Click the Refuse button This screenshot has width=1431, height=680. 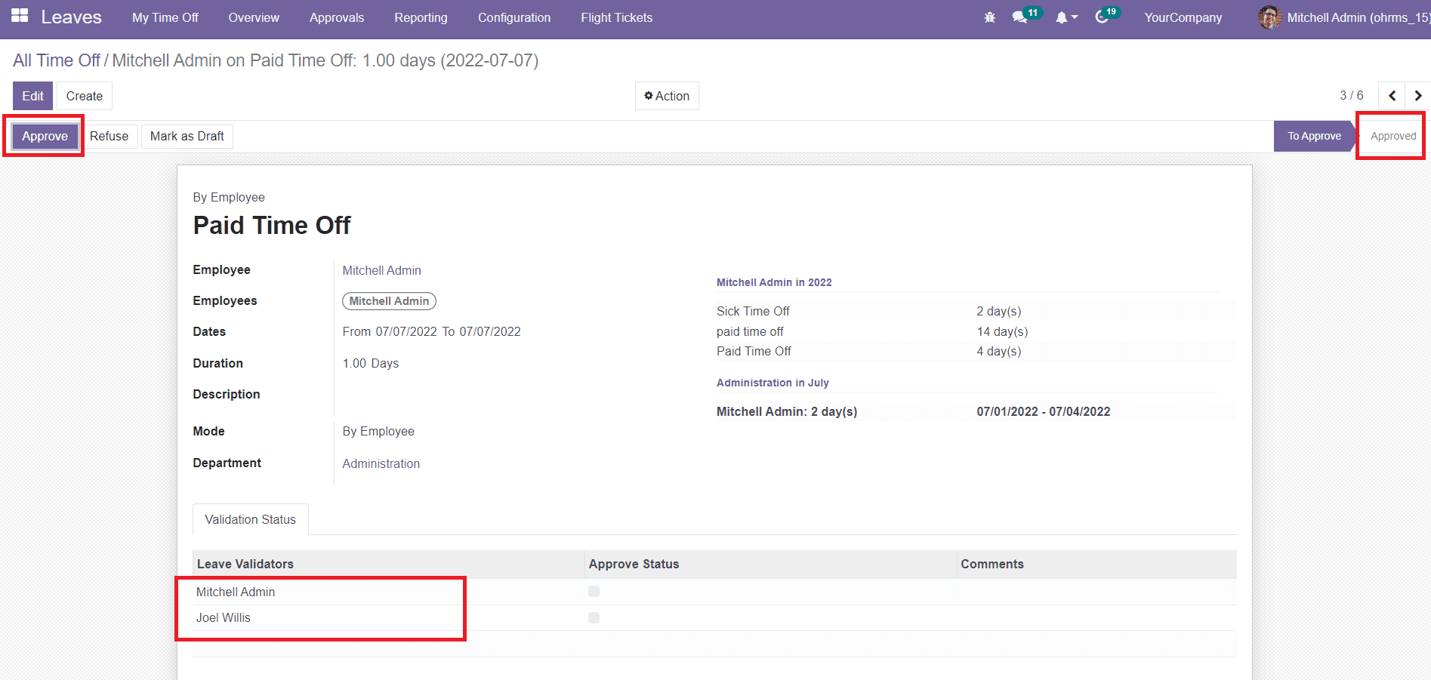pyautogui.click(x=109, y=136)
